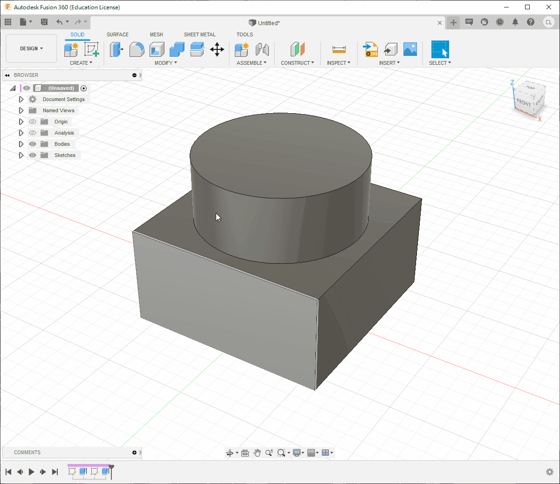Click the Untitled document tab
This screenshot has height=484, width=560.
(268, 23)
